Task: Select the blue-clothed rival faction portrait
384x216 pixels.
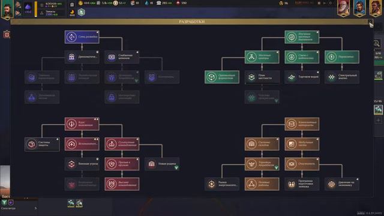Action: point(359,8)
